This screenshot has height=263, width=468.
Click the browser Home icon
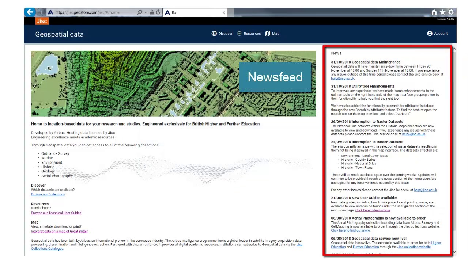[x=434, y=12]
